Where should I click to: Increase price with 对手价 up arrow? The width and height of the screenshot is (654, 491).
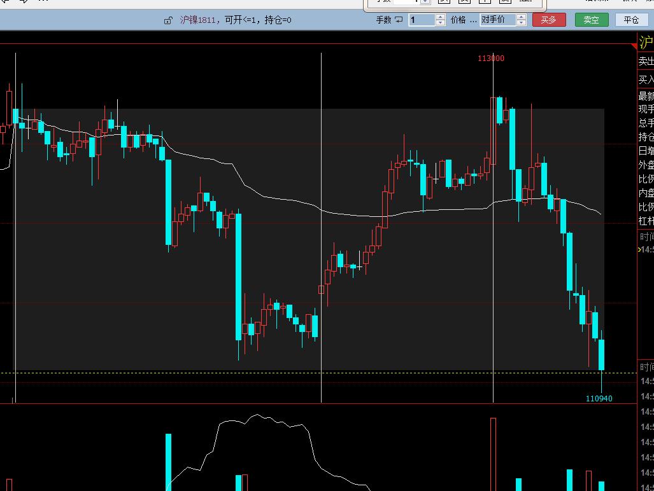tap(522, 17)
